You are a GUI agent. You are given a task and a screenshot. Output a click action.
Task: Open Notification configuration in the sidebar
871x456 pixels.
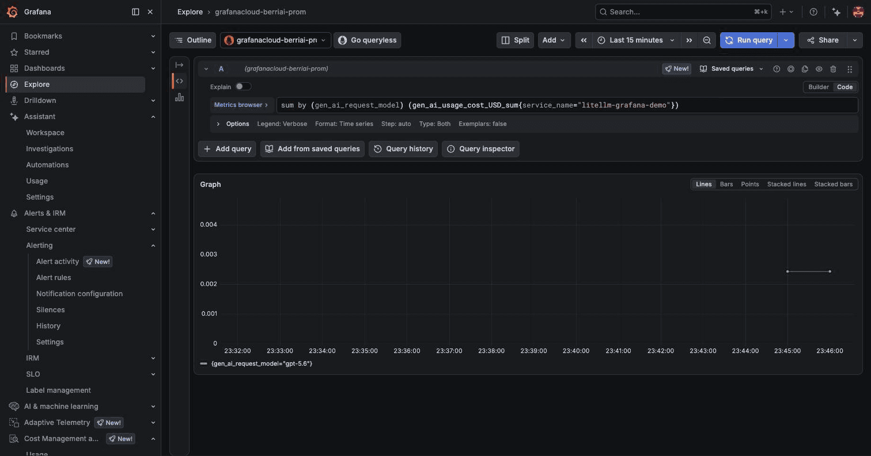pyautogui.click(x=79, y=294)
